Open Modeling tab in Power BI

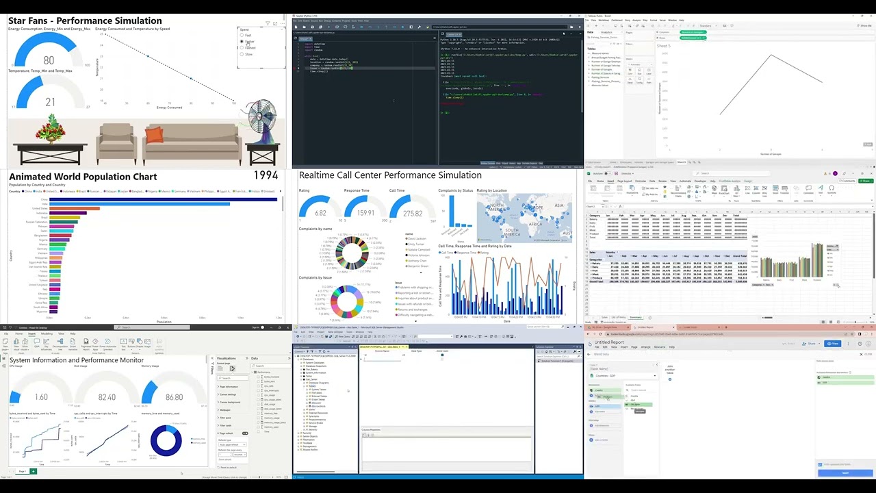point(47,333)
